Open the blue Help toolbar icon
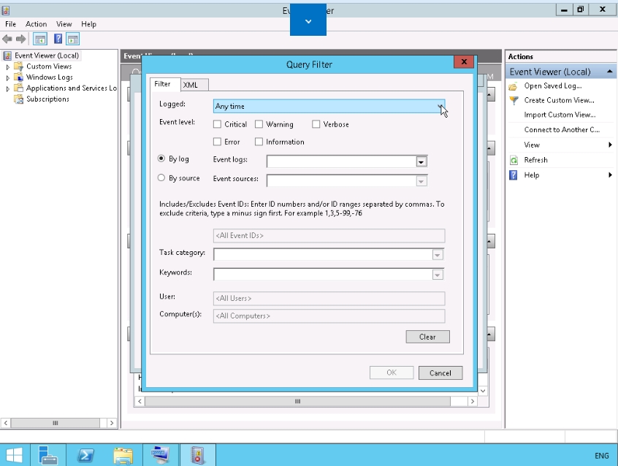The height and width of the screenshot is (466, 618). pyautogui.click(x=58, y=39)
